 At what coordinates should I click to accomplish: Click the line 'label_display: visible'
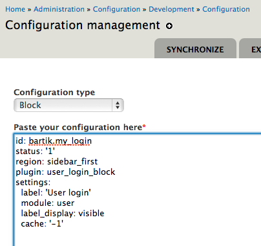click(x=63, y=213)
